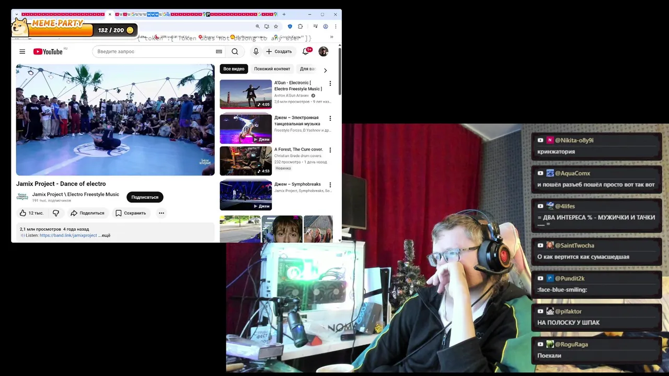Image resolution: width=669 pixels, height=376 pixels.
Task: Click the 191 тыс. подписчиков subscriber count
Action: click(52, 201)
